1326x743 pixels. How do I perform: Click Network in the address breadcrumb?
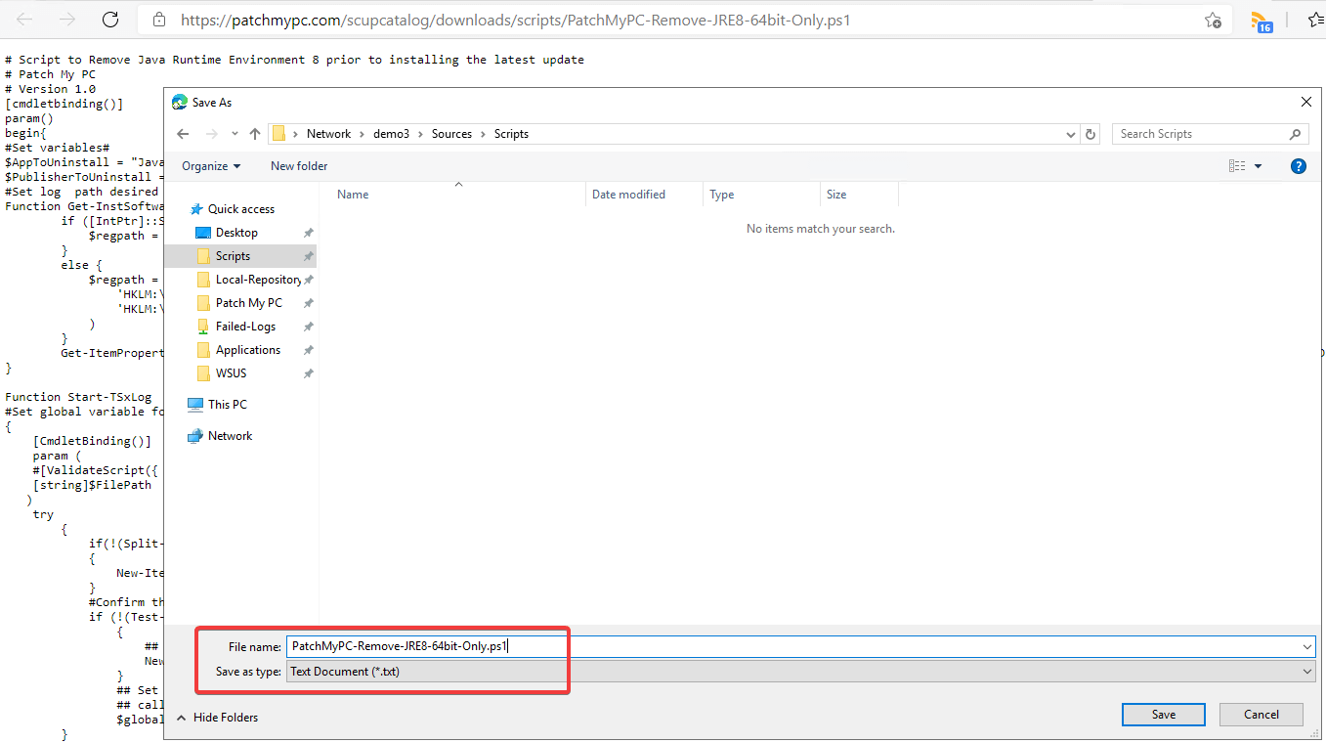328,134
